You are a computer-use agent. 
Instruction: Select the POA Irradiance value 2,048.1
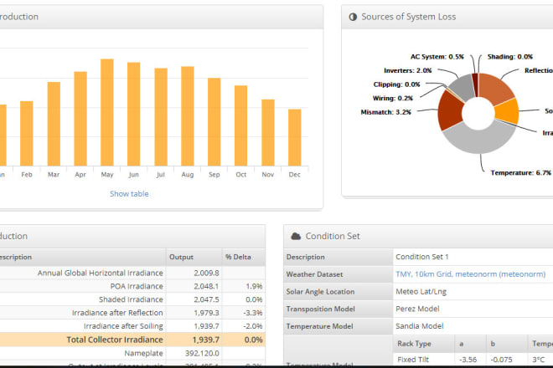[x=206, y=286]
